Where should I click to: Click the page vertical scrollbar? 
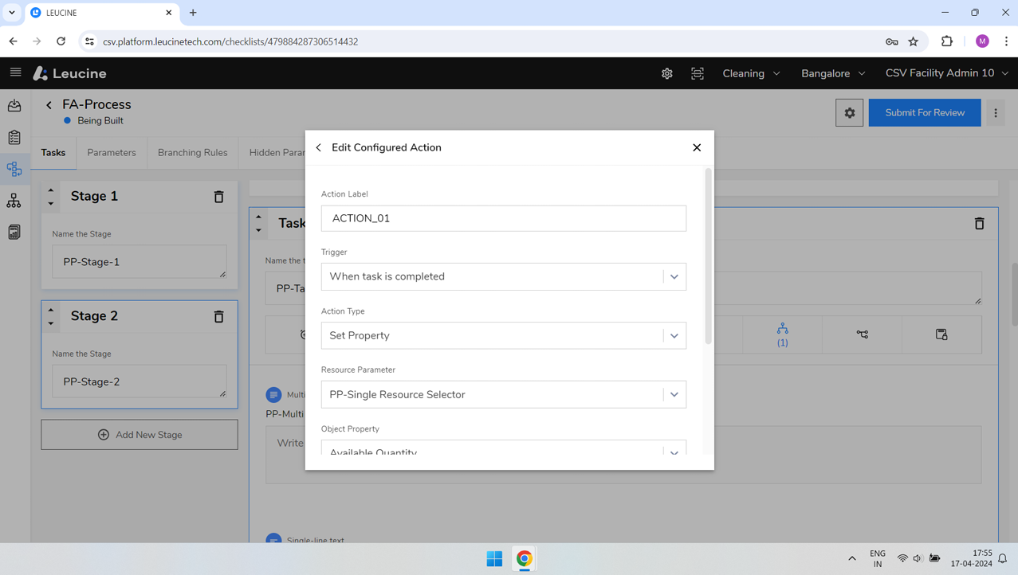(x=1014, y=295)
